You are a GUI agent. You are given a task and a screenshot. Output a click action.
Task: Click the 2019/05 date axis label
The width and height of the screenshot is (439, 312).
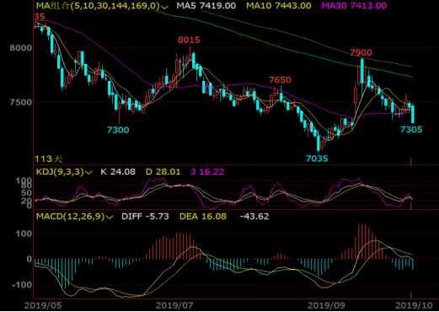pos(43,305)
